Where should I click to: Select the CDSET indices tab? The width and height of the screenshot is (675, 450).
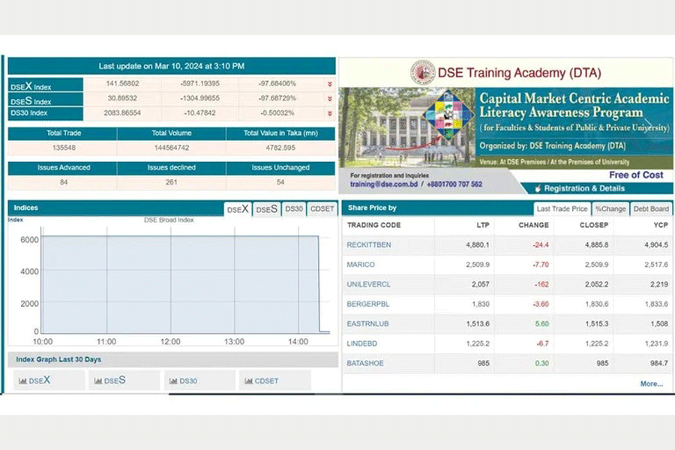(322, 209)
